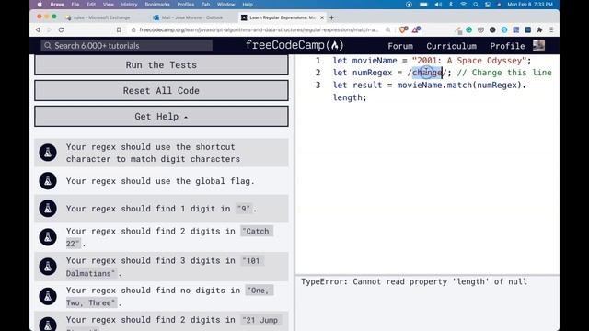The width and height of the screenshot is (589, 331).
Task: Open the Bookmarks menu
Action: click(x=157, y=5)
